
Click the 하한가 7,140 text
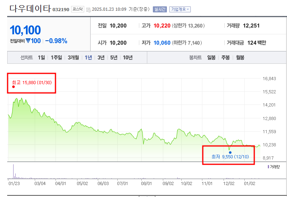[187, 43]
